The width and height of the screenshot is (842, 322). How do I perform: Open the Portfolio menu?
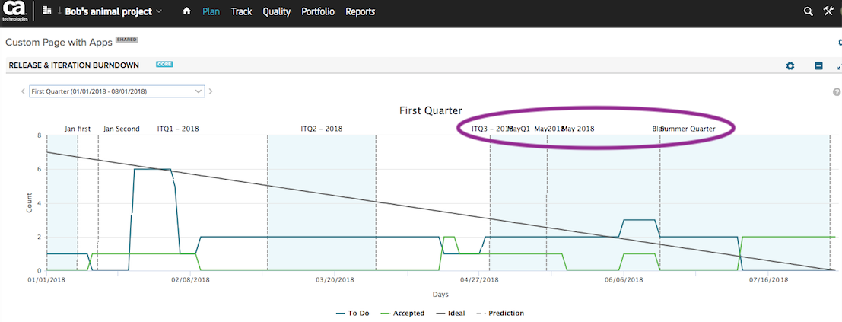(318, 12)
